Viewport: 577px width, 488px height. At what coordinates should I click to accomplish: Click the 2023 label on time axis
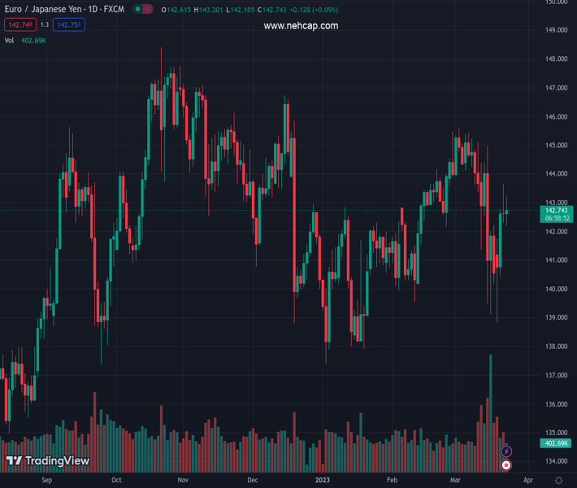(323, 480)
